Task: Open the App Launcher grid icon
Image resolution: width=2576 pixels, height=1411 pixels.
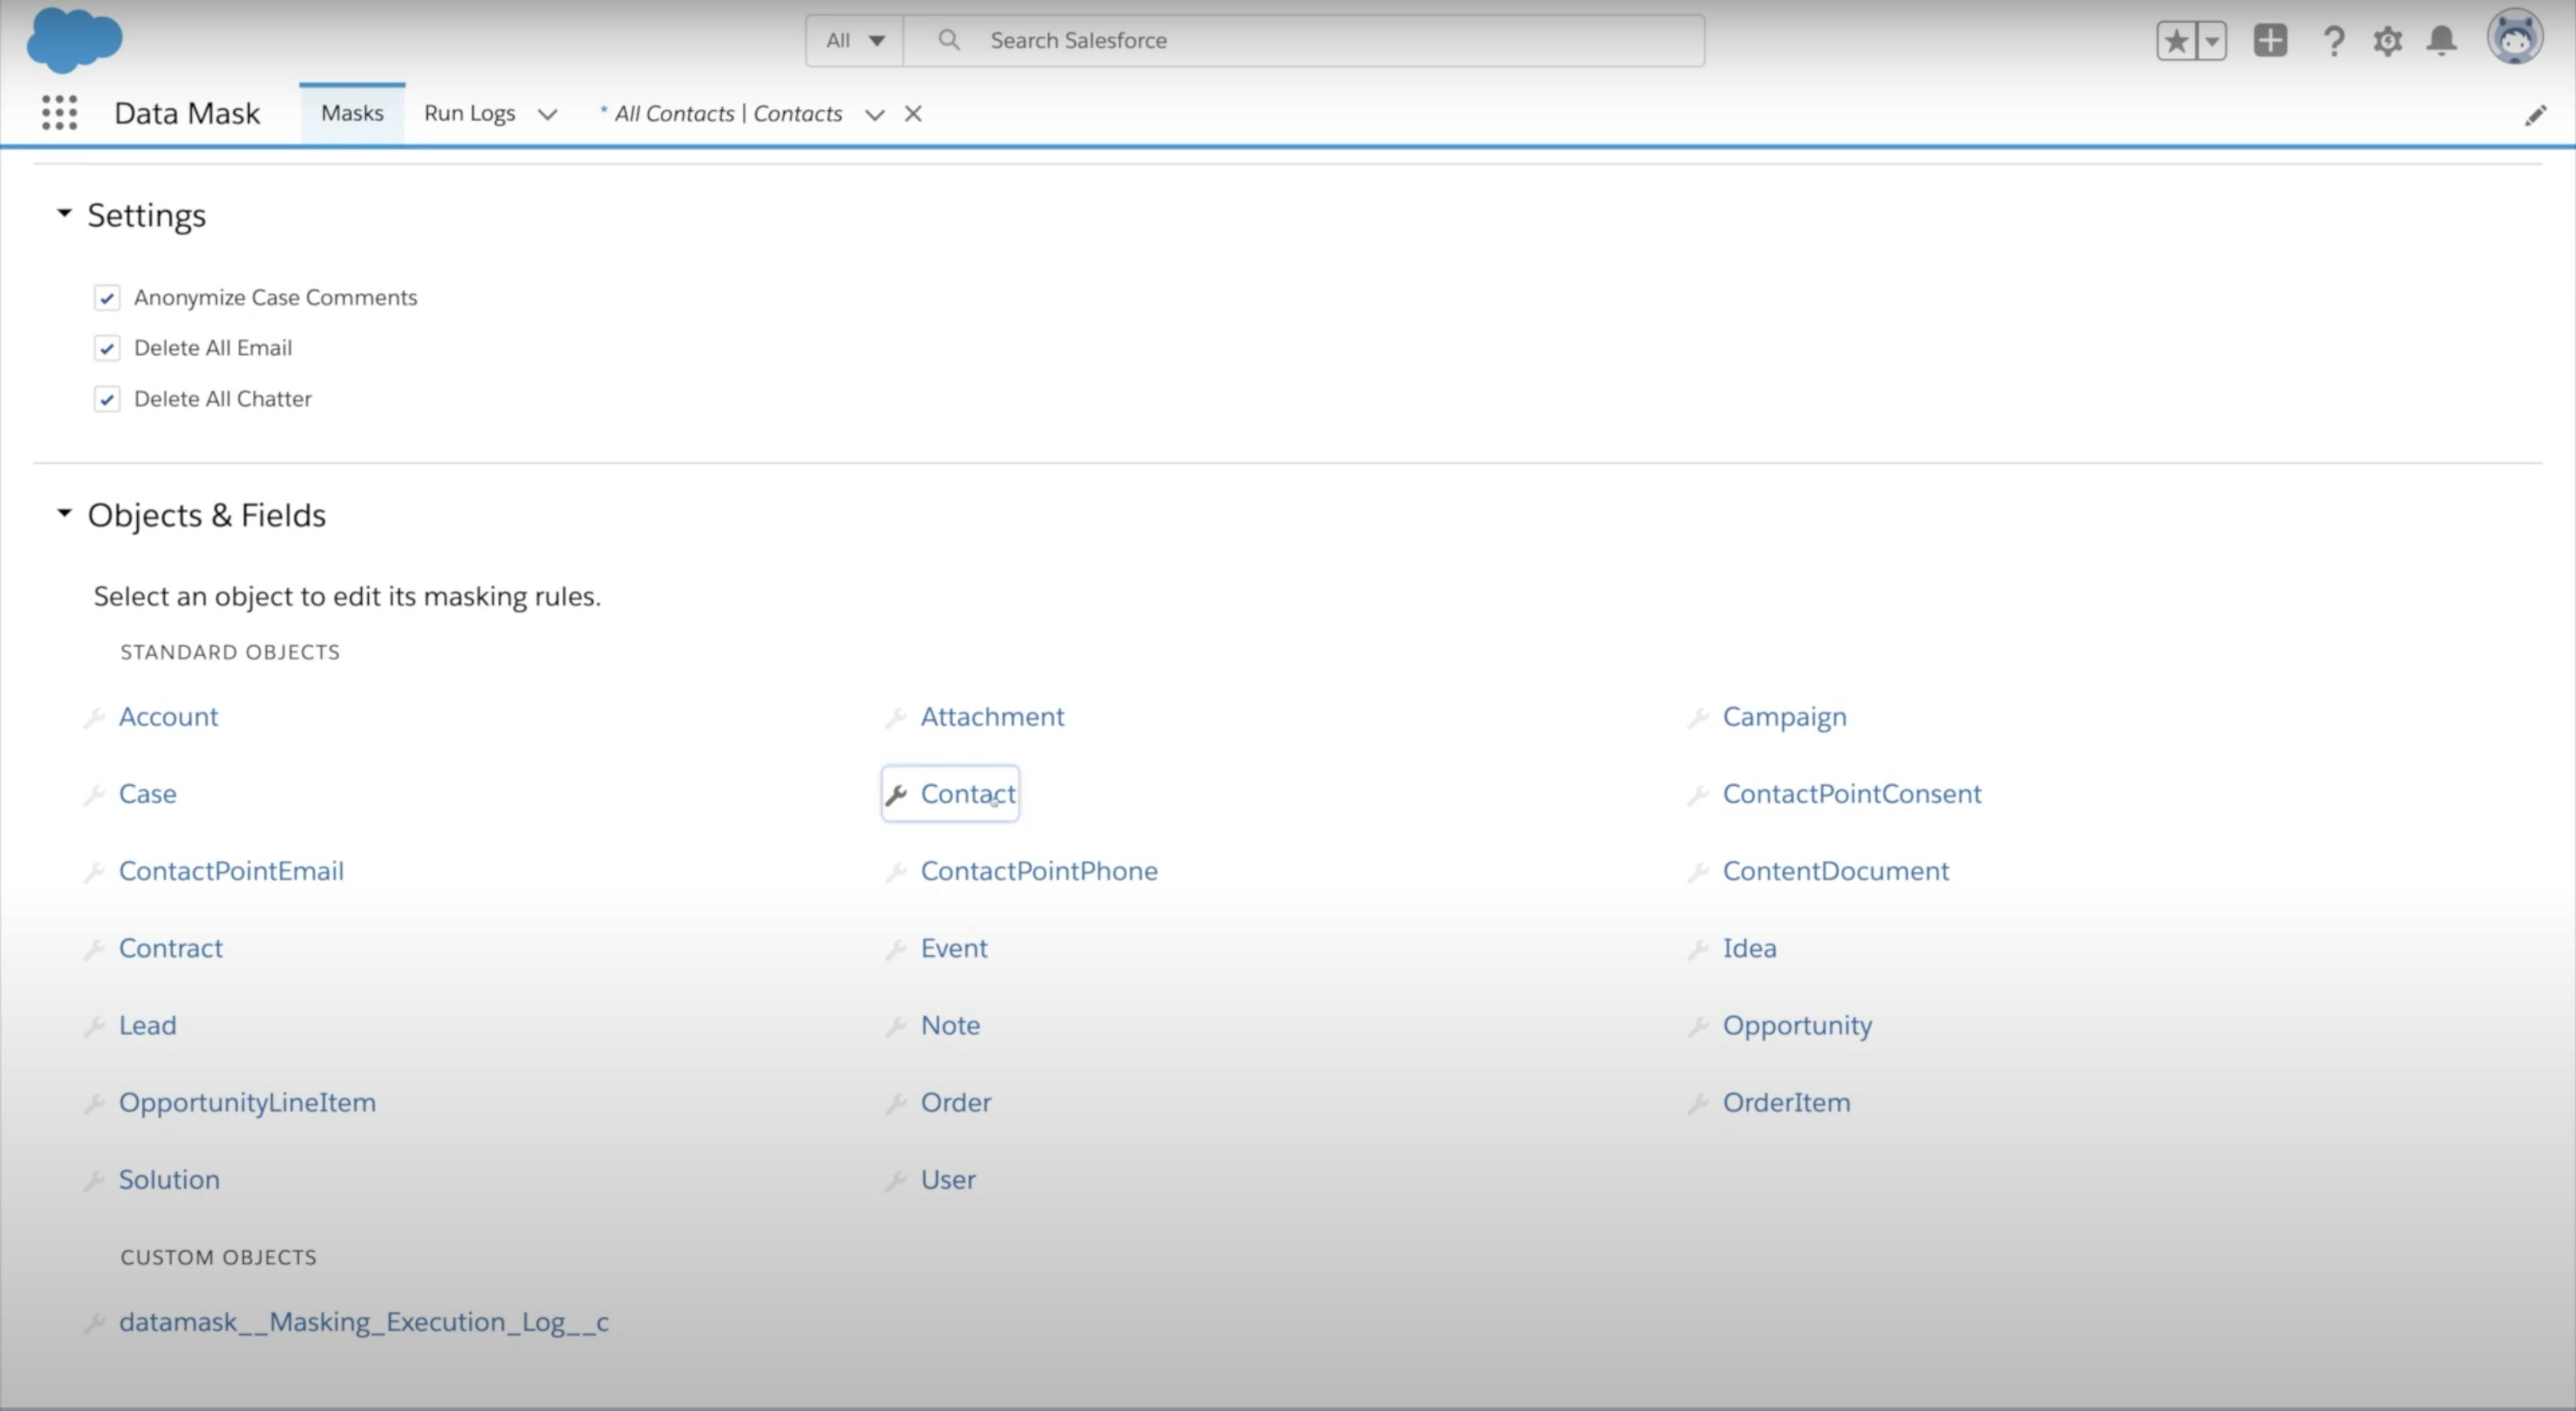Action: tap(60, 113)
